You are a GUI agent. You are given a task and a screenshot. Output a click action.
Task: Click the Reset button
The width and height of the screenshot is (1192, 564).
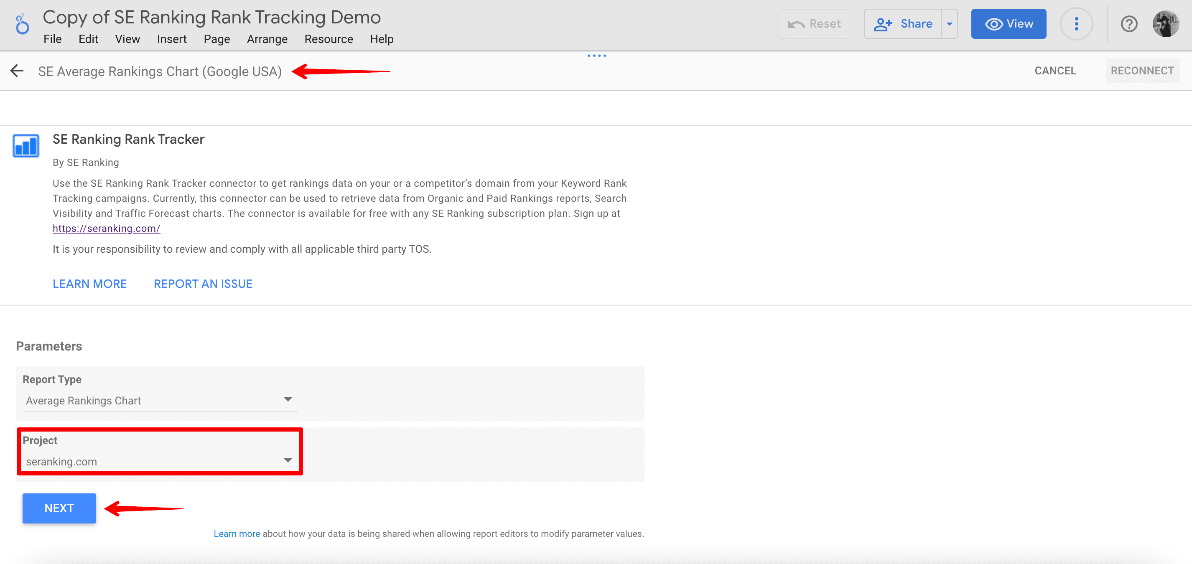point(814,23)
